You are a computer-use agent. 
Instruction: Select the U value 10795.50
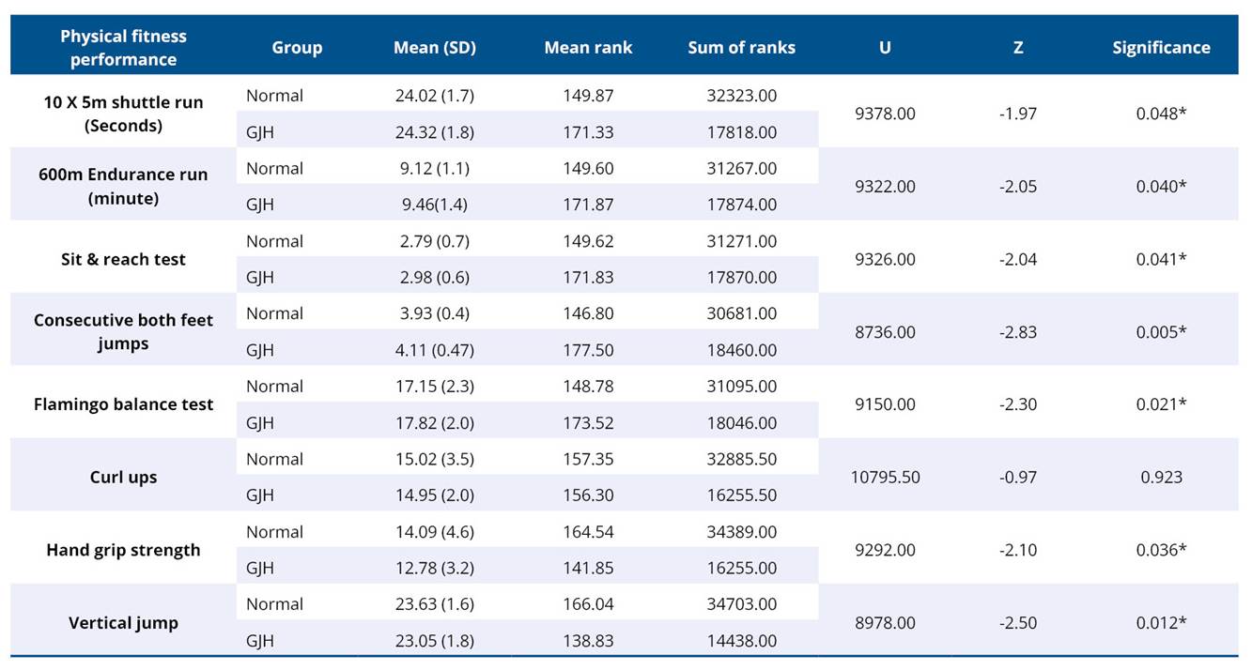pyautogui.click(x=885, y=477)
